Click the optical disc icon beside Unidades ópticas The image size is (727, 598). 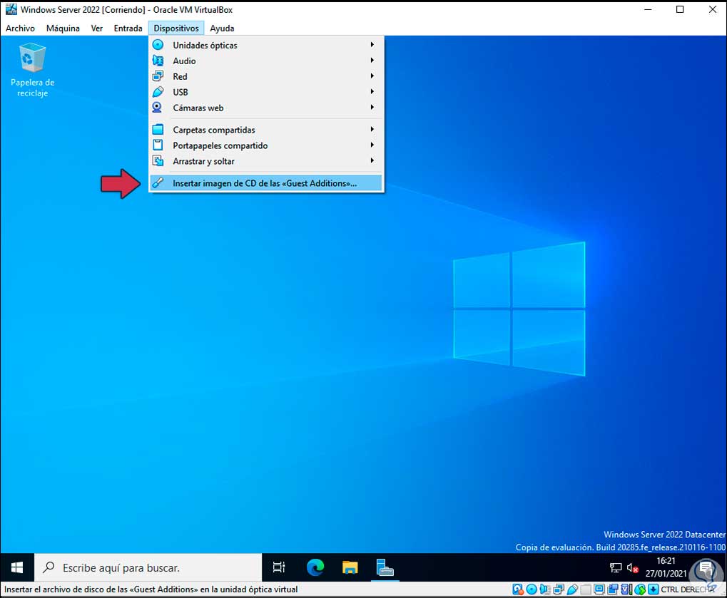[x=158, y=45]
